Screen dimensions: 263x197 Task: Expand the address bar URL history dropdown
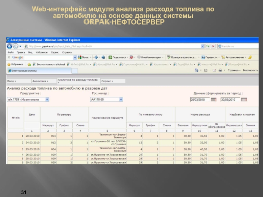203,46
